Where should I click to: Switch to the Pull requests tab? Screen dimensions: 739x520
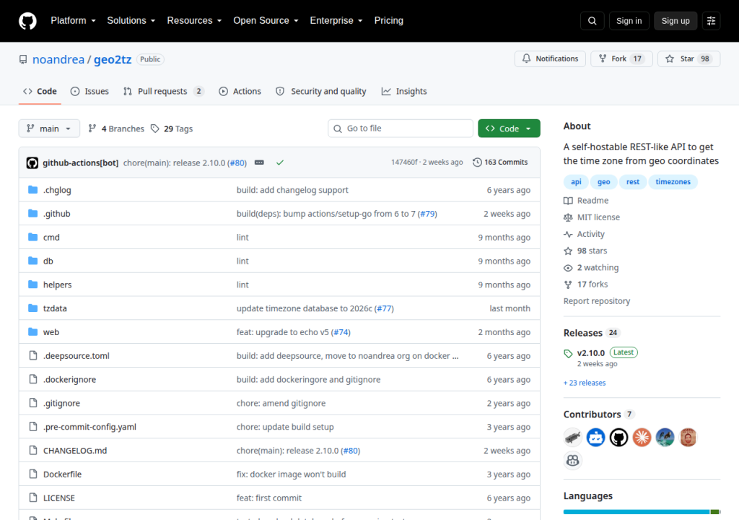163,92
